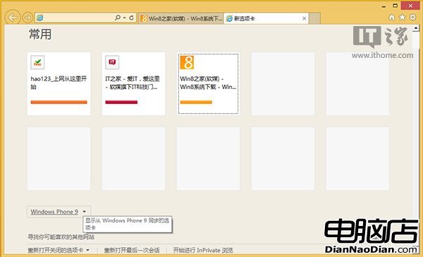Image resolution: width=423 pixels, height=257 pixels.
Task: Switch to the Win8之家(软媒) tab
Action: point(181,18)
